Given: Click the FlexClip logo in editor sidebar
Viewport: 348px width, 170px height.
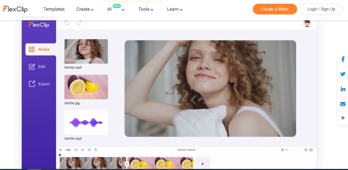Looking at the screenshot, I should point(39,25).
